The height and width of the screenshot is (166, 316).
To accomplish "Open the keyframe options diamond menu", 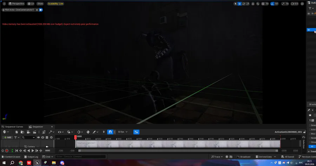I will click(80, 132).
